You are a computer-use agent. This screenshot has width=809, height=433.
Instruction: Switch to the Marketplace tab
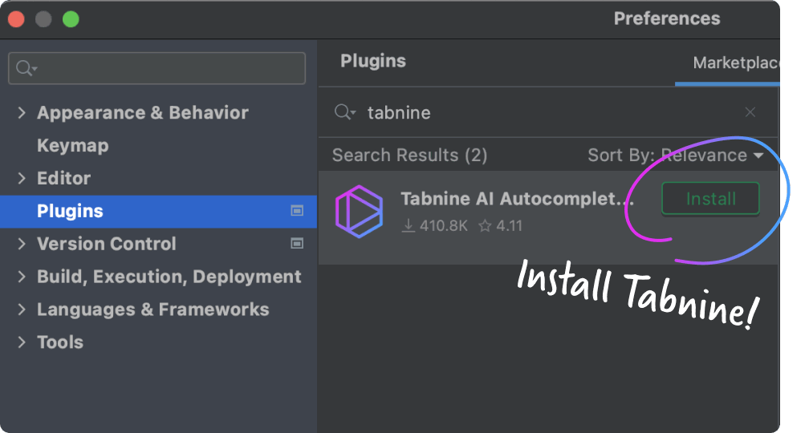pyautogui.click(x=735, y=63)
